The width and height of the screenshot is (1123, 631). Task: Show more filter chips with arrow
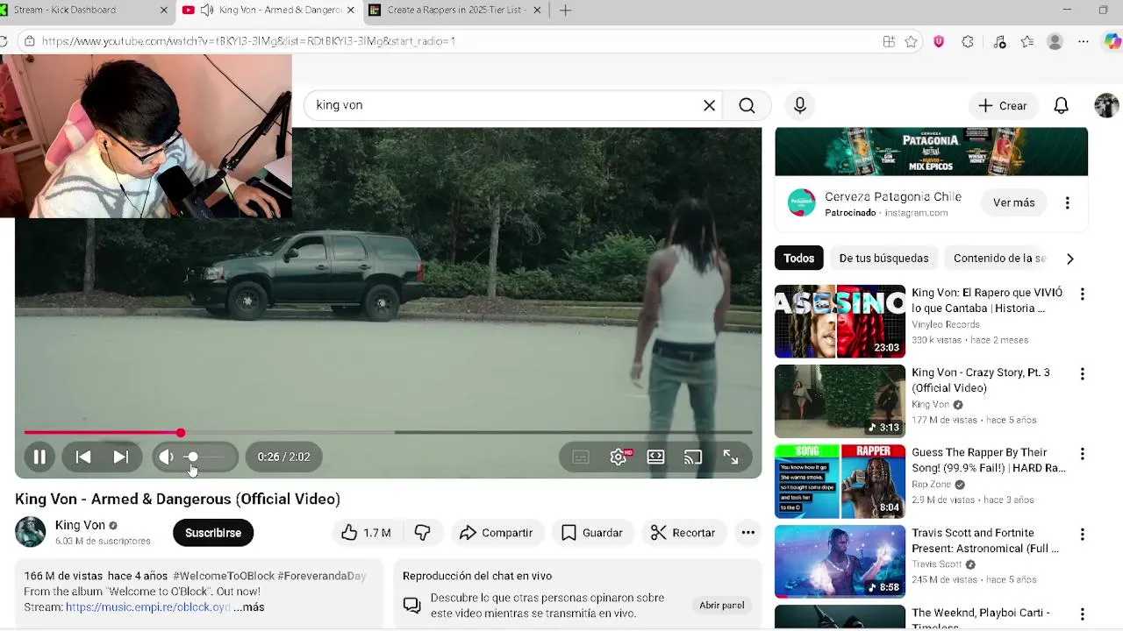tap(1069, 259)
